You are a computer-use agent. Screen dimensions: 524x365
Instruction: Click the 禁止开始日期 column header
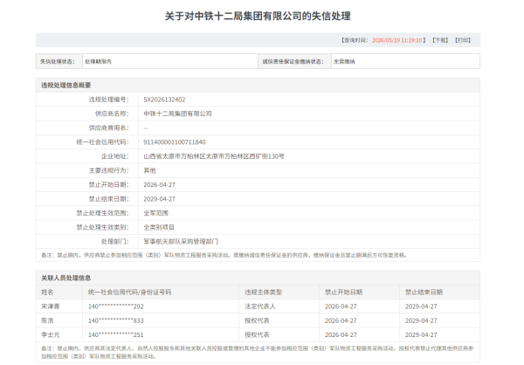coord(343,293)
